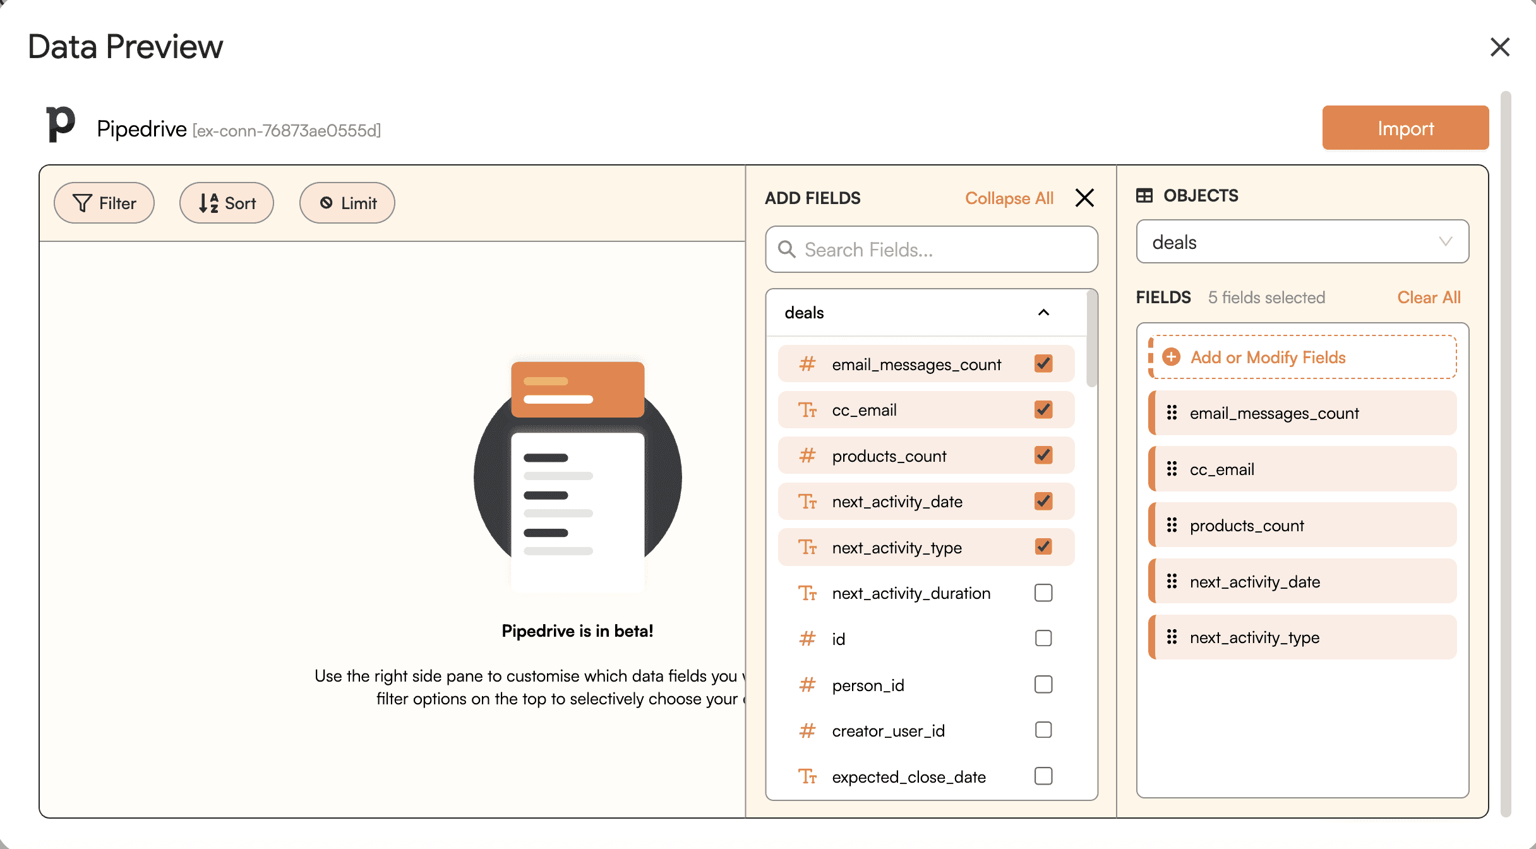
Task: Click the drag handle for next_activity_date
Action: 1172,581
